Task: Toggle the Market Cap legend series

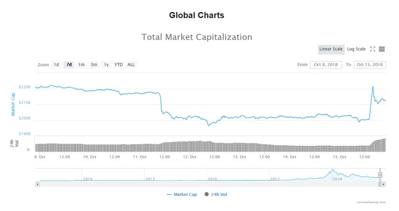Action: tap(182, 194)
